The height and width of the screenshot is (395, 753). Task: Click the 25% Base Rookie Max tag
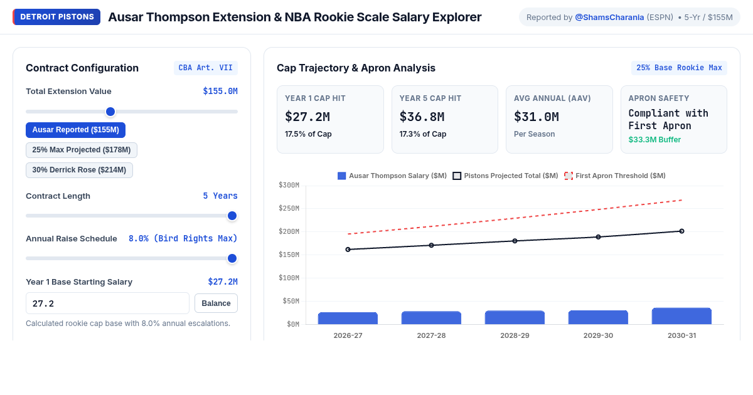pos(679,68)
